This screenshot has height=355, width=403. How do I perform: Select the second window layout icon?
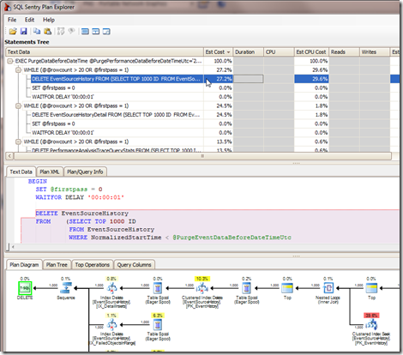96,31
